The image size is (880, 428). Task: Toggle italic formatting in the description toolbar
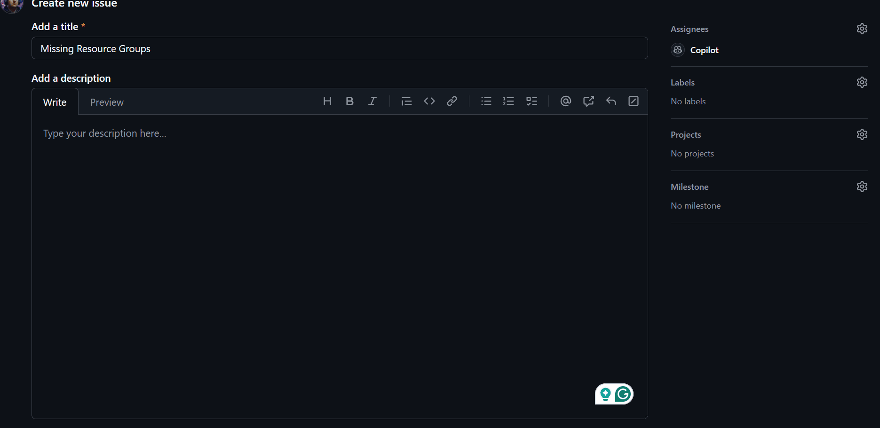tap(372, 101)
